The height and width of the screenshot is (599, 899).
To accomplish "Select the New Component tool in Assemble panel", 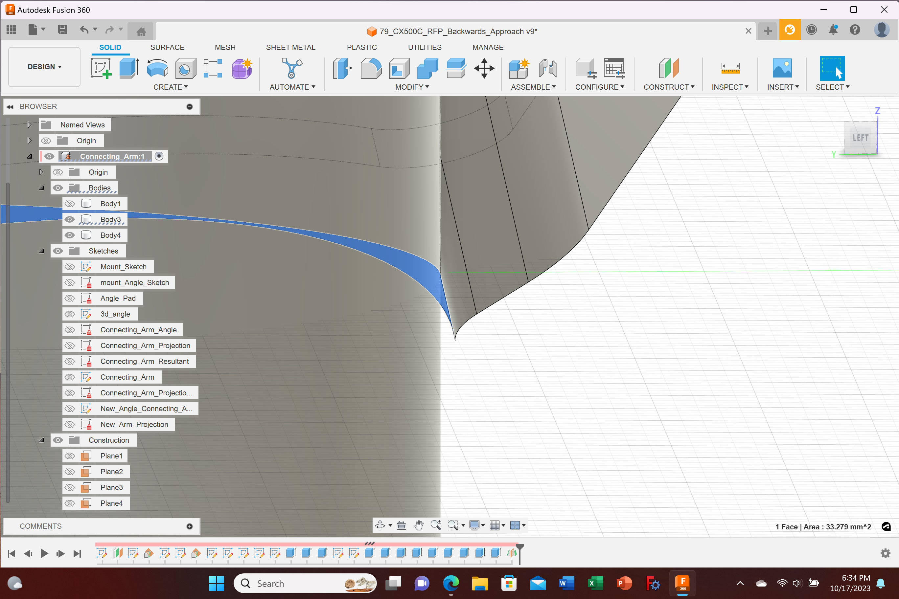I will point(519,69).
